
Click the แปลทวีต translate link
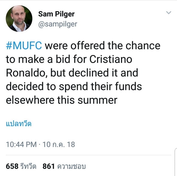pos(19,124)
